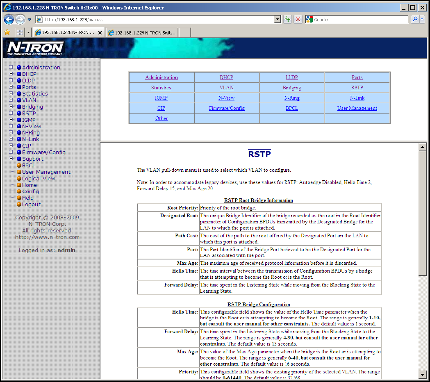Open the VLAN link in the table
The width and height of the screenshot is (430, 382).
[227, 88]
